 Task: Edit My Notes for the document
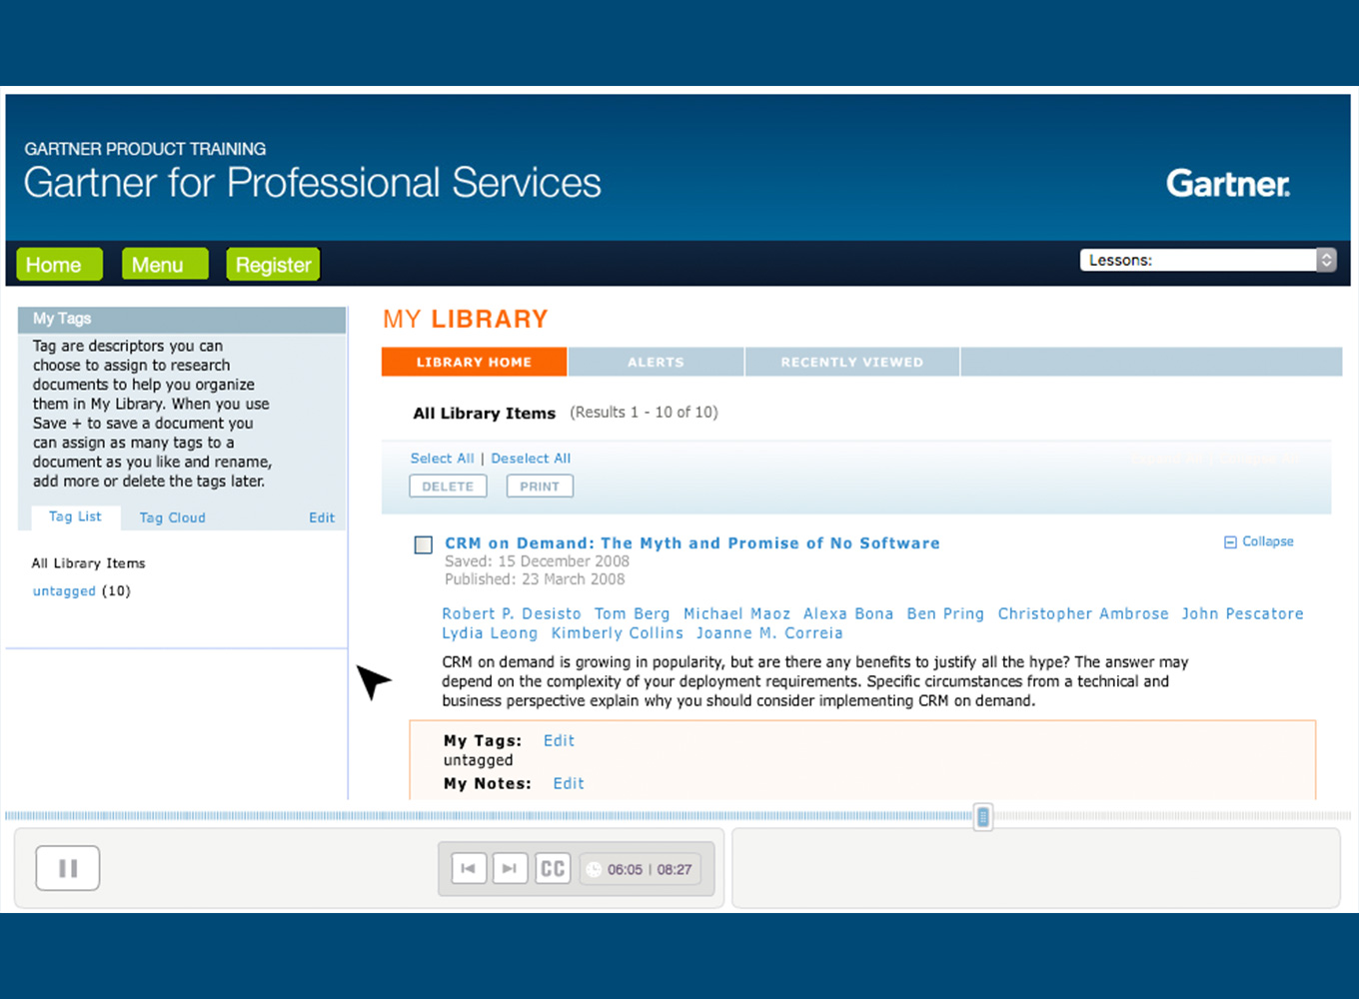569,783
